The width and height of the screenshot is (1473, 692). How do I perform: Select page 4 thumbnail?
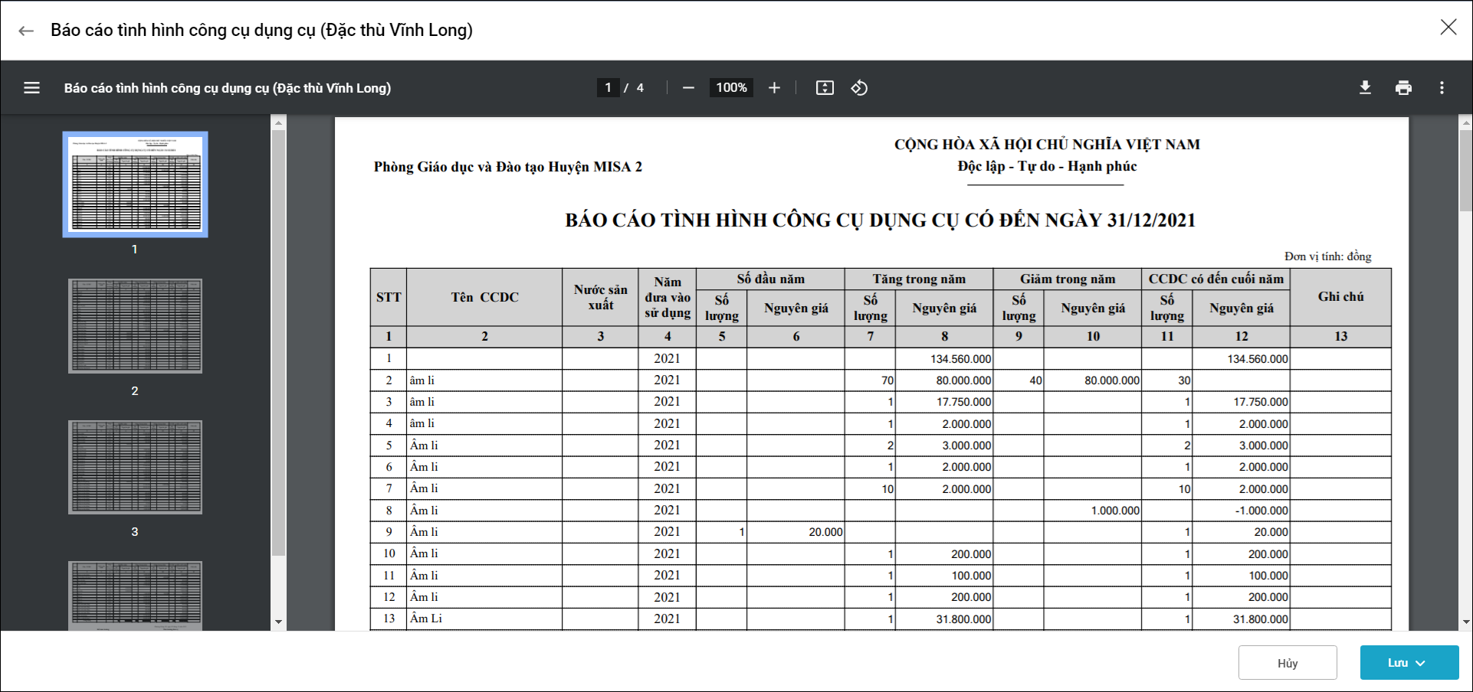[x=135, y=596]
